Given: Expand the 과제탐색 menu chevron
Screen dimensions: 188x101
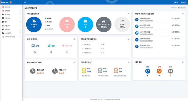Looking at the screenshot, I should pos(20,11).
